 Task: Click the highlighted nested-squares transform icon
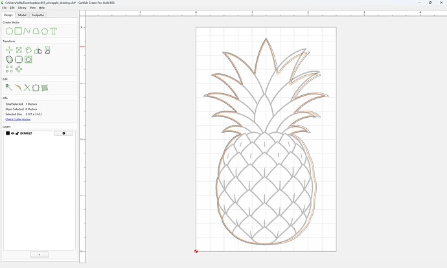click(29, 60)
